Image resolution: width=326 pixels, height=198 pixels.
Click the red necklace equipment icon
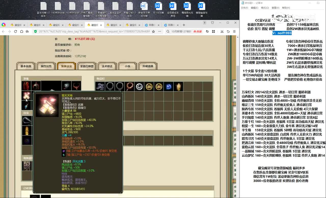click(x=76, y=86)
